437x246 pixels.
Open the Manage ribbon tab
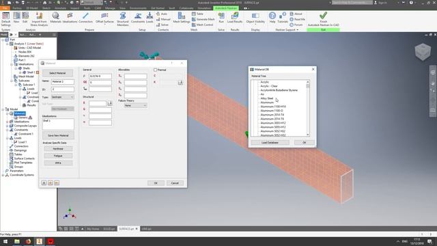tap(110, 8)
